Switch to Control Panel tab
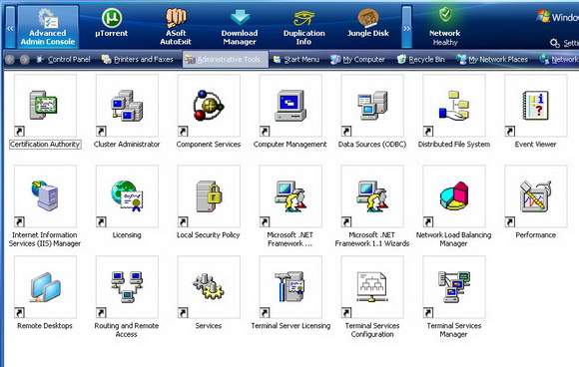 [x=64, y=60]
